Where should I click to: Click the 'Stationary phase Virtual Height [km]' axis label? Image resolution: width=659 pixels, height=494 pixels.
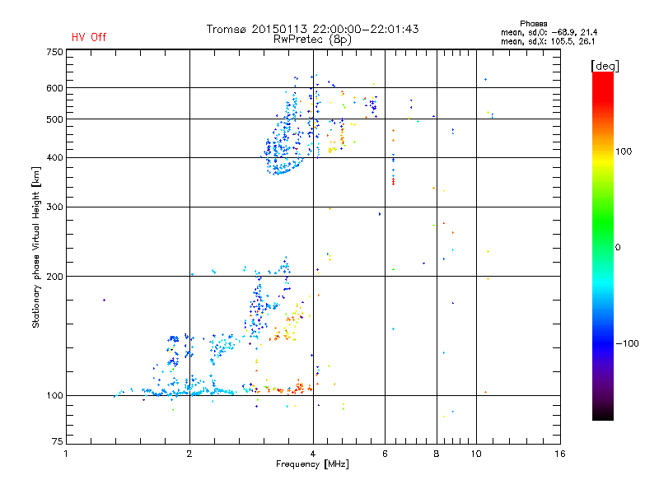tap(35, 247)
